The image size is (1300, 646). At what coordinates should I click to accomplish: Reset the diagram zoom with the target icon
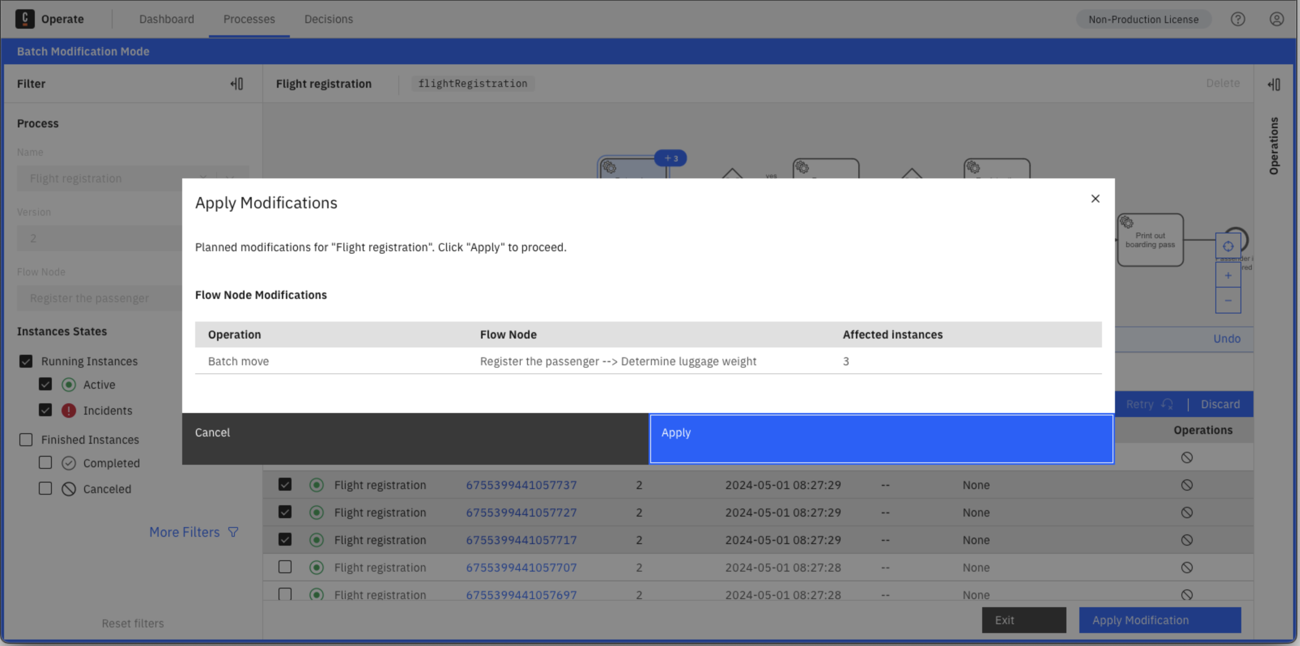tap(1228, 247)
